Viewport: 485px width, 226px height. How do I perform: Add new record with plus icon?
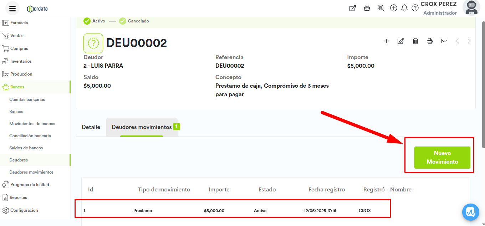click(387, 41)
